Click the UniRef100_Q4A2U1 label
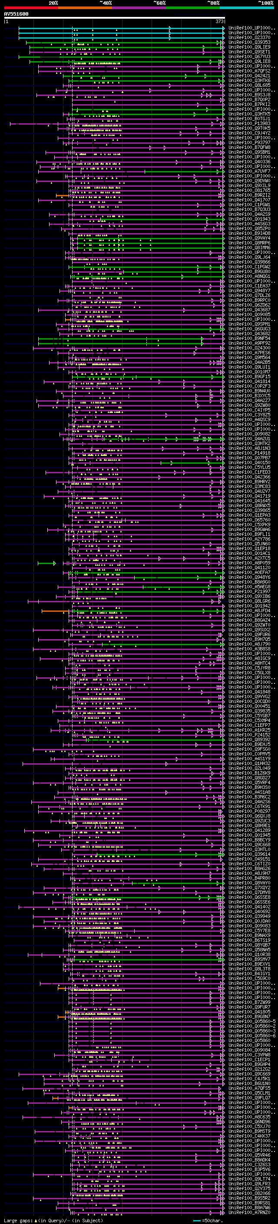The width and height of the screenshot is (278, 1224). click(x=249, y=439)
